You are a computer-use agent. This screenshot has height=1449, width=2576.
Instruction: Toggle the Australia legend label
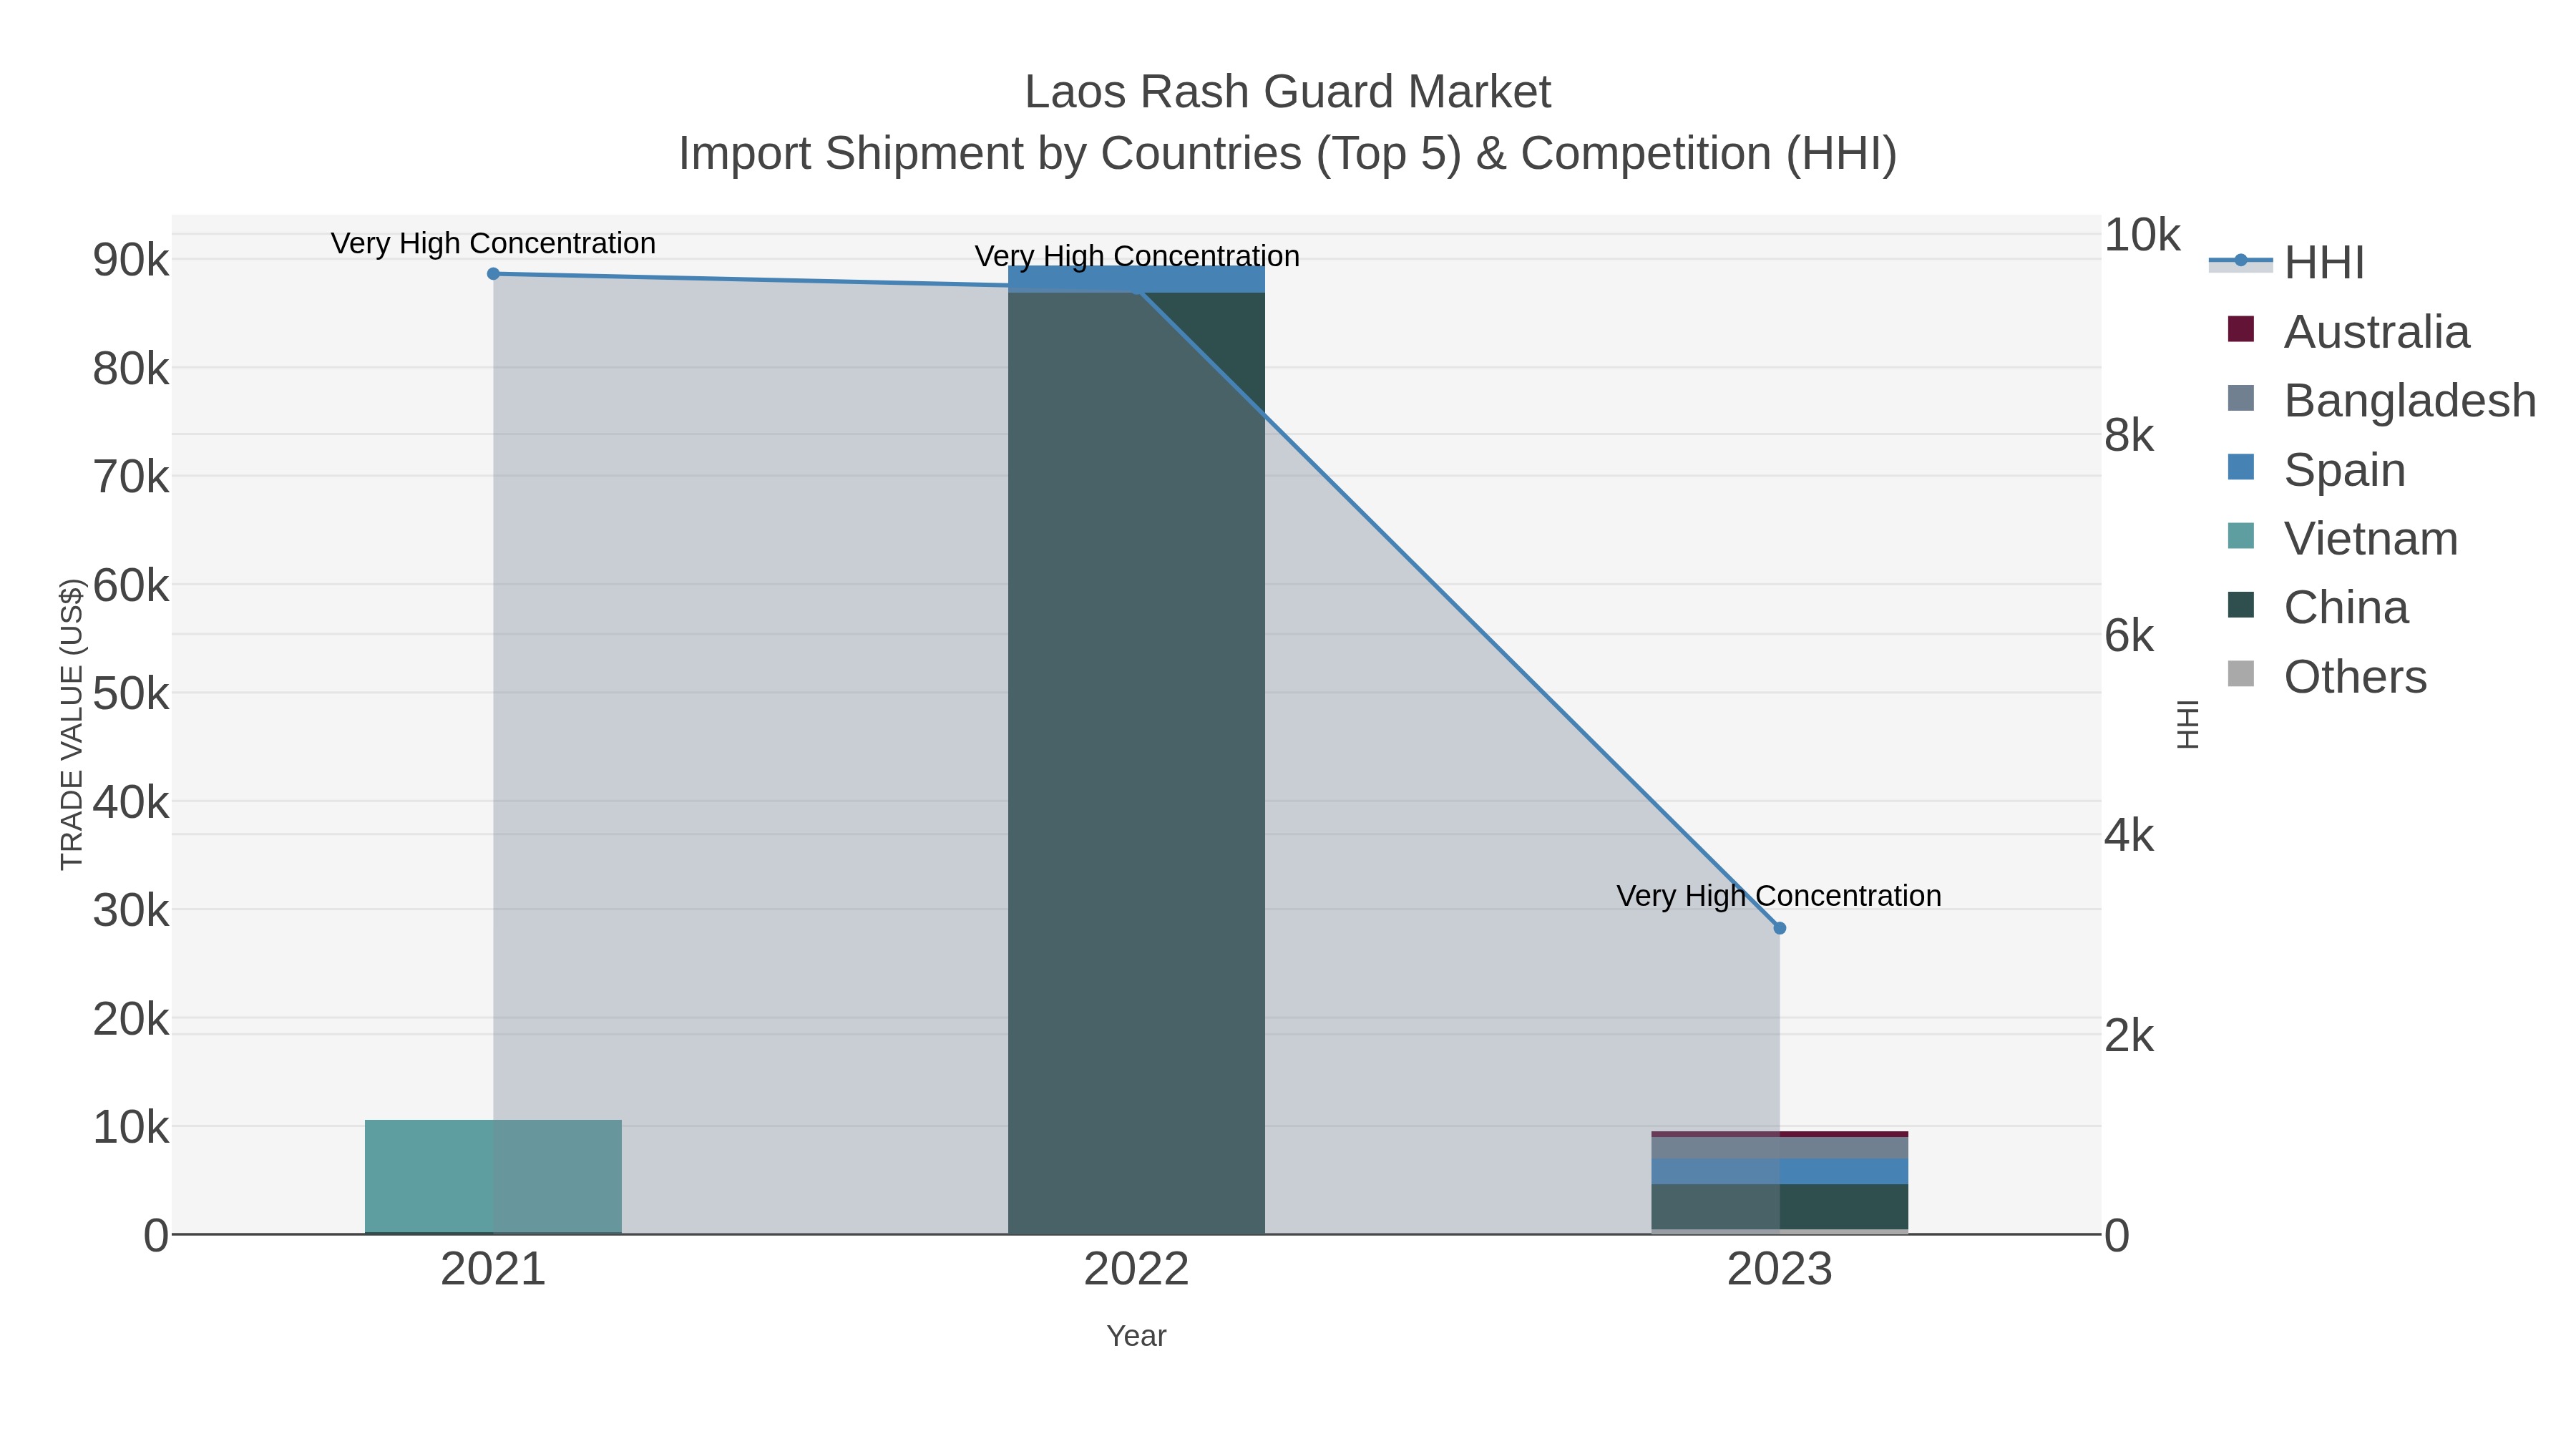point(2376,331)
